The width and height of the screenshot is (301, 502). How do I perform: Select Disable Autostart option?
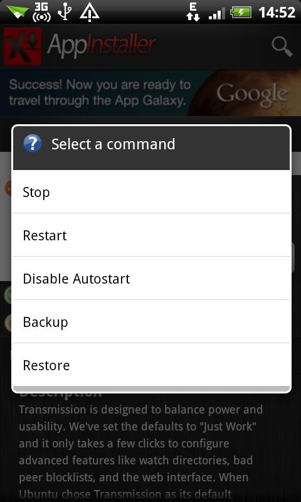[151, 278]
